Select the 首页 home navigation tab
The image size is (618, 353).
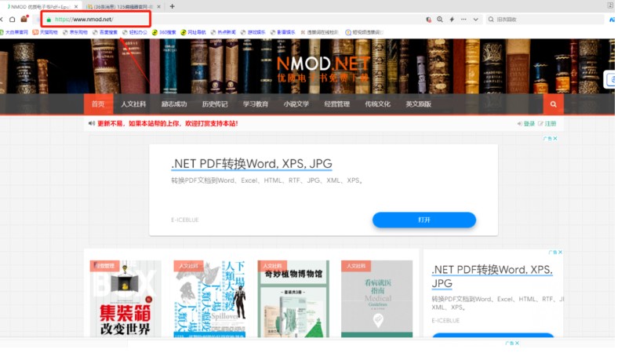click(97, 104)
